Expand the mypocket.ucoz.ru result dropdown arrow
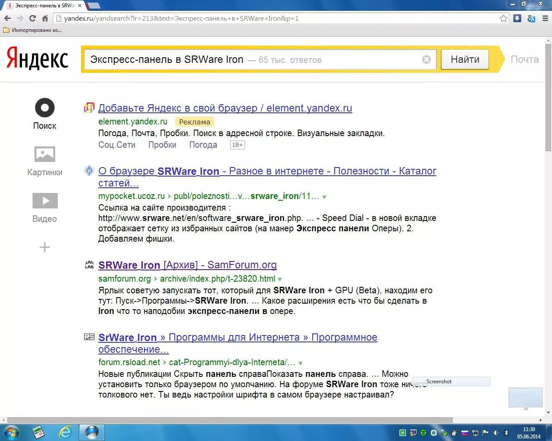This screenshot has width=552, height=441. (x=324, y=197)
